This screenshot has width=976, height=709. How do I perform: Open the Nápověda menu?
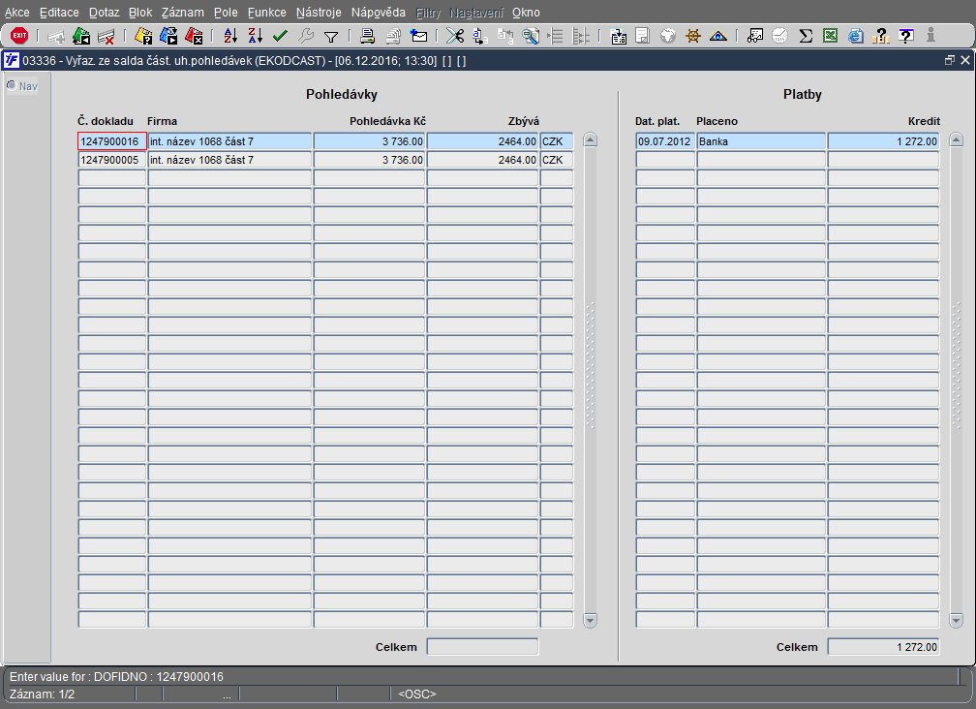point(378,13)
